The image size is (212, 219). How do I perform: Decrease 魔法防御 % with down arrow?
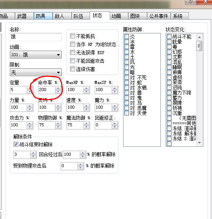[x=87, y=127]
